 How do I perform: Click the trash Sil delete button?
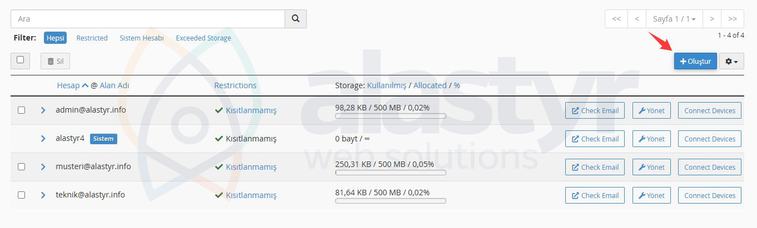55,62
